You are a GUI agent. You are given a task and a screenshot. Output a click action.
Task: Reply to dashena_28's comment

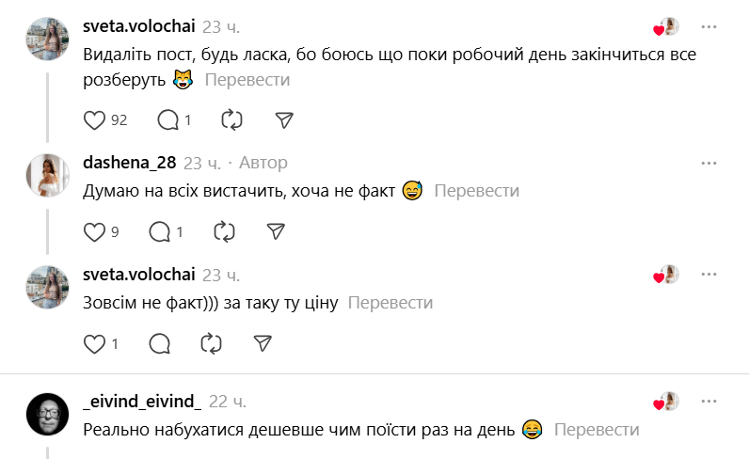160,231
